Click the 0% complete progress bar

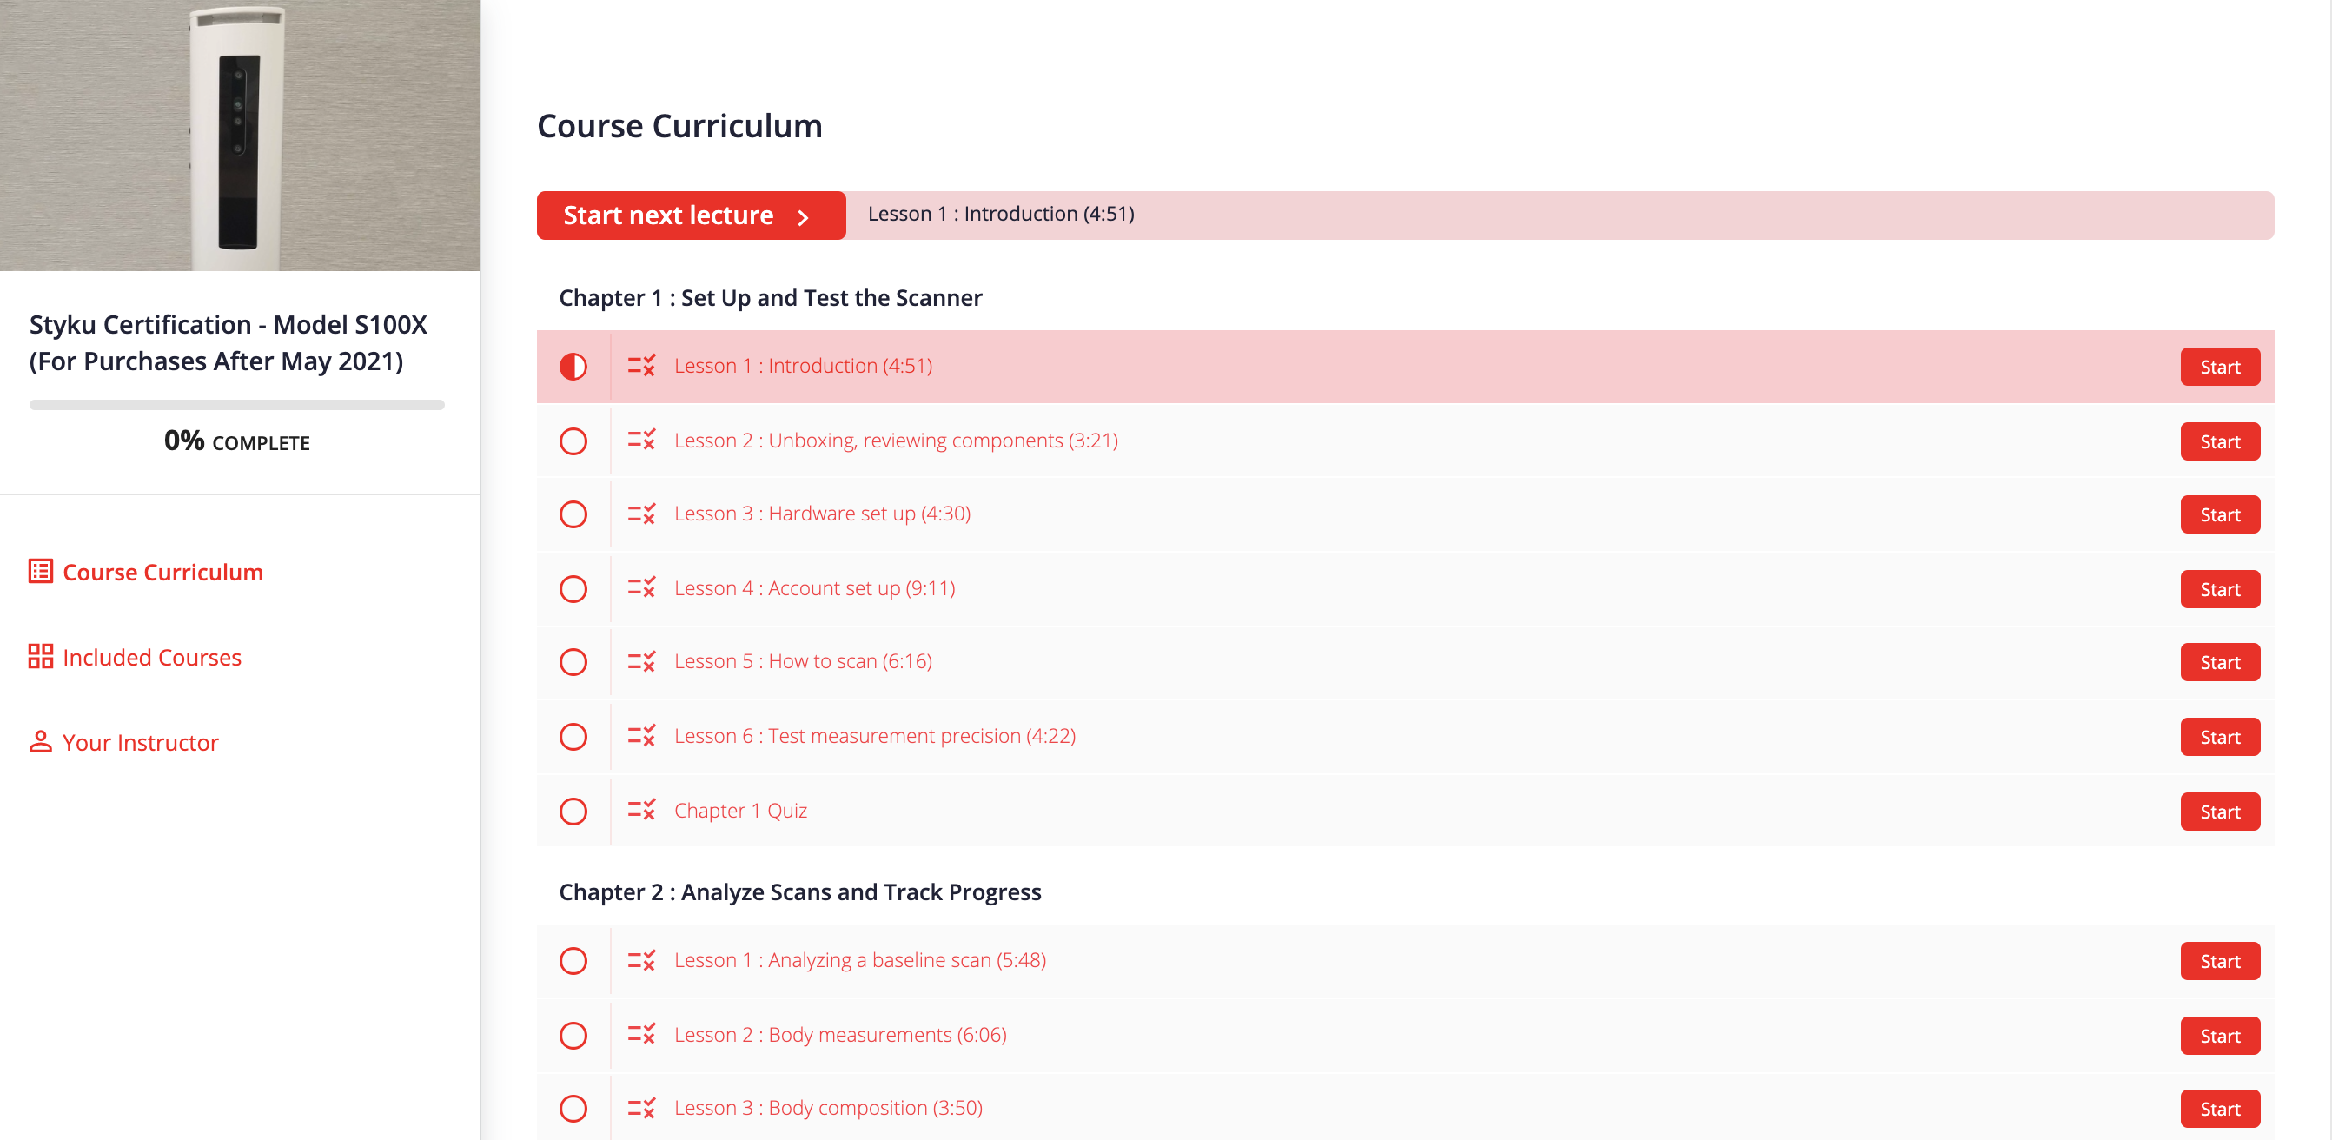tap(236, 405)
